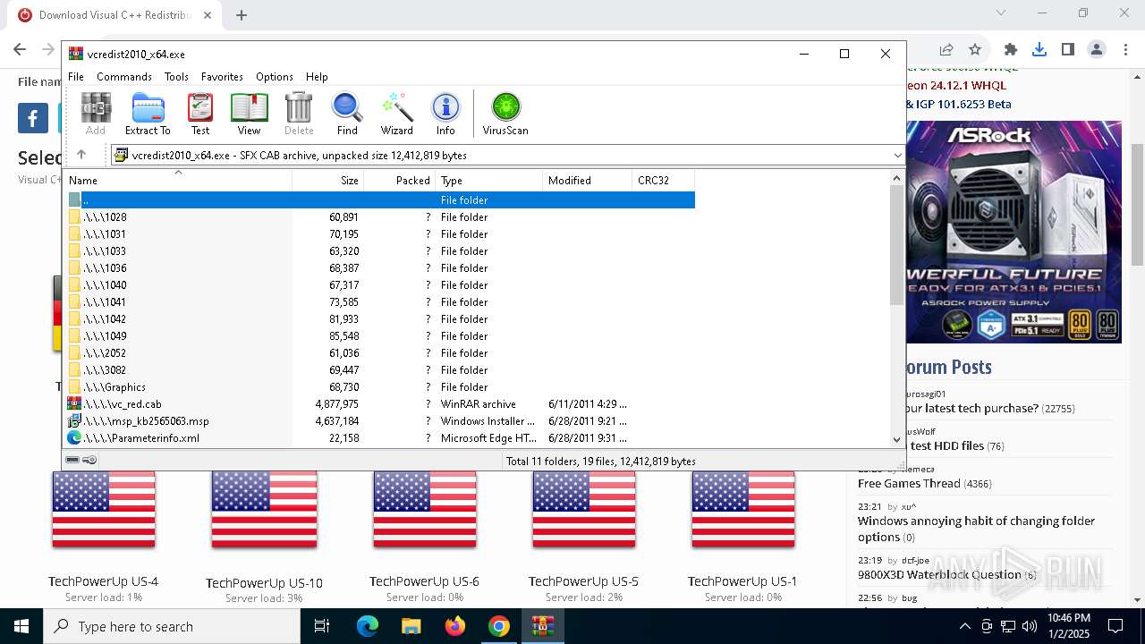
Task: Select folder .\.\.\1040
Action: pos(380,285)
